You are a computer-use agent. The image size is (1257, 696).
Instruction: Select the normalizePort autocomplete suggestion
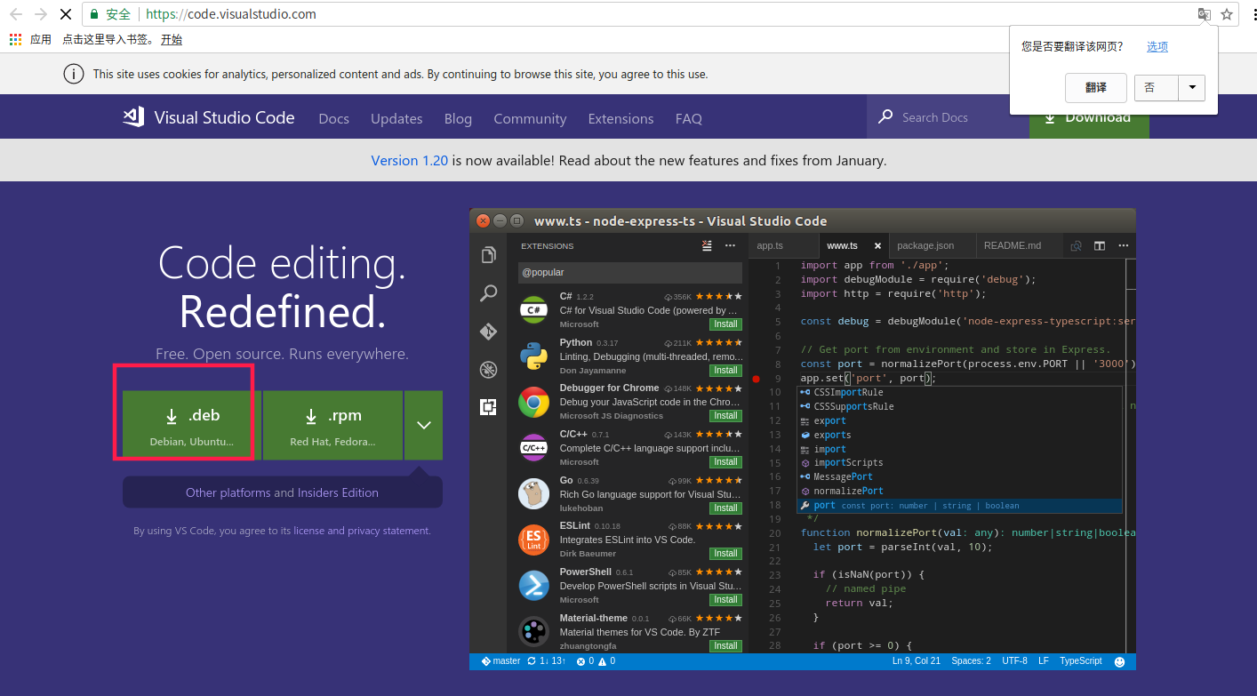(x=960, y=491)
